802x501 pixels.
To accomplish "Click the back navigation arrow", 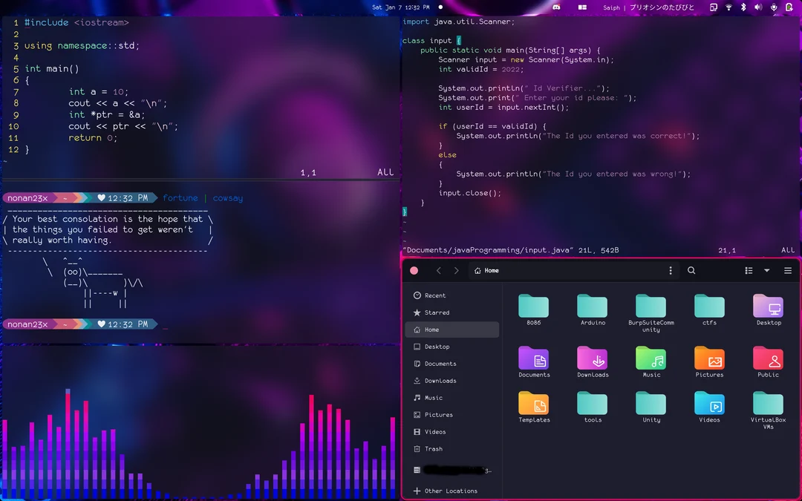I will coord(439,270).
